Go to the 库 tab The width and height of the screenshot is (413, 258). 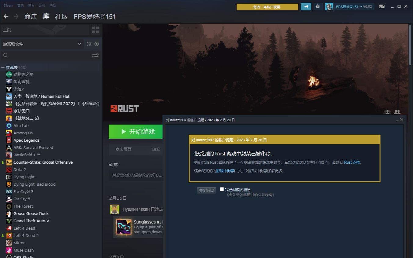46,16
